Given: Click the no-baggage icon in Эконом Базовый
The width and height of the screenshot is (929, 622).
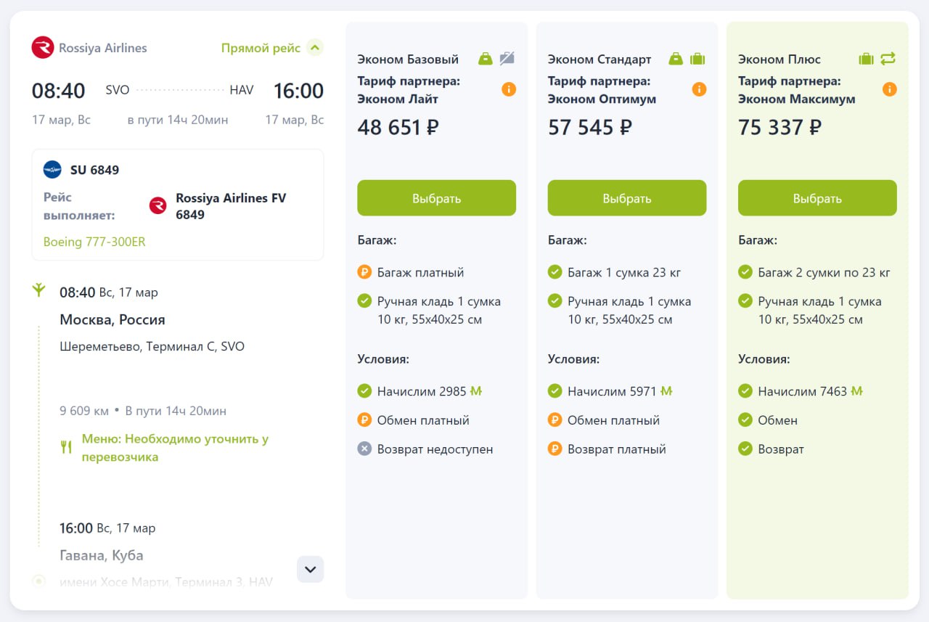Looking at the screenshot, I should 507,59.
